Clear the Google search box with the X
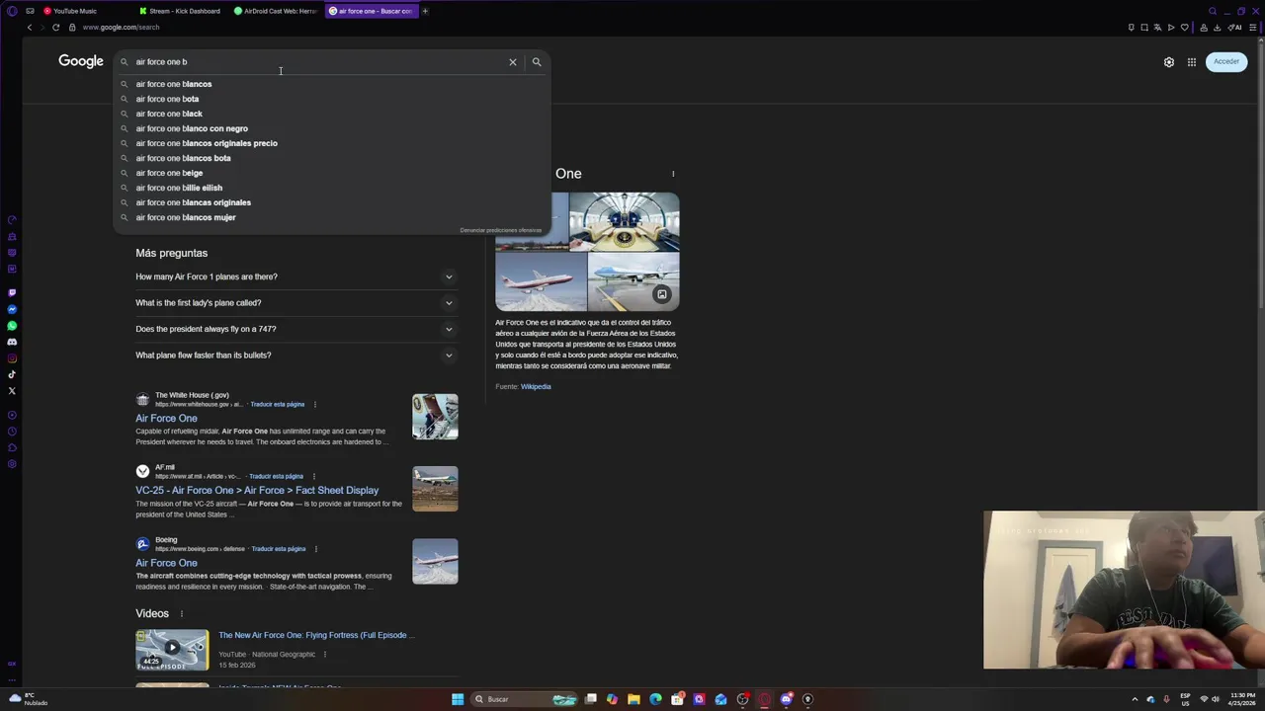Viewport: 1265px width, 711px height. pyautogui.click(x=513, y=62)
